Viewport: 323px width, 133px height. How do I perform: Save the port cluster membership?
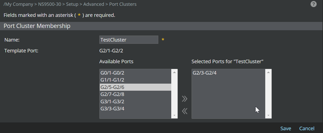click(286, 128)
